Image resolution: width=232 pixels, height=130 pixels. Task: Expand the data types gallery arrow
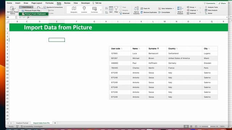pyautogui.click(x=101, y=10)
